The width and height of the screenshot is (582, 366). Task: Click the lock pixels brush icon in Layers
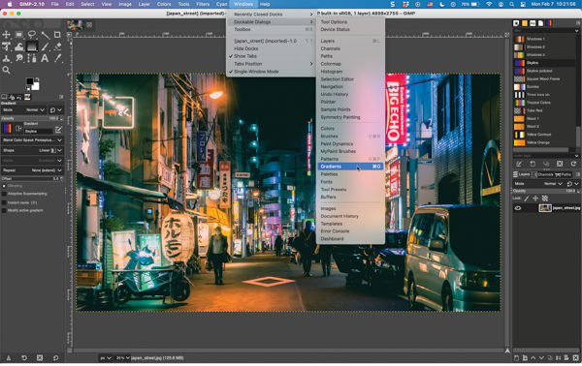(x=527, y=198)
